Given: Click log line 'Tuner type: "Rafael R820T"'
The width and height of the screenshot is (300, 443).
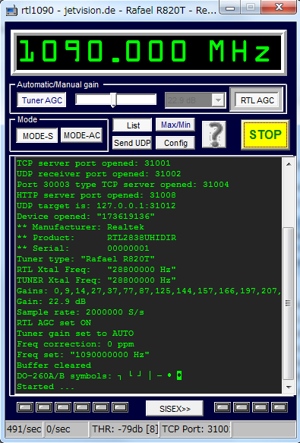Looking at the screenshot, I should coord(86,259).
